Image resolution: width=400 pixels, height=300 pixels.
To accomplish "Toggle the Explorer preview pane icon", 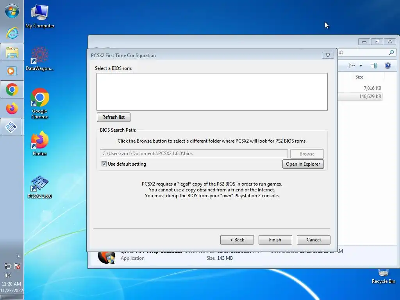I will tap(374, 66).
